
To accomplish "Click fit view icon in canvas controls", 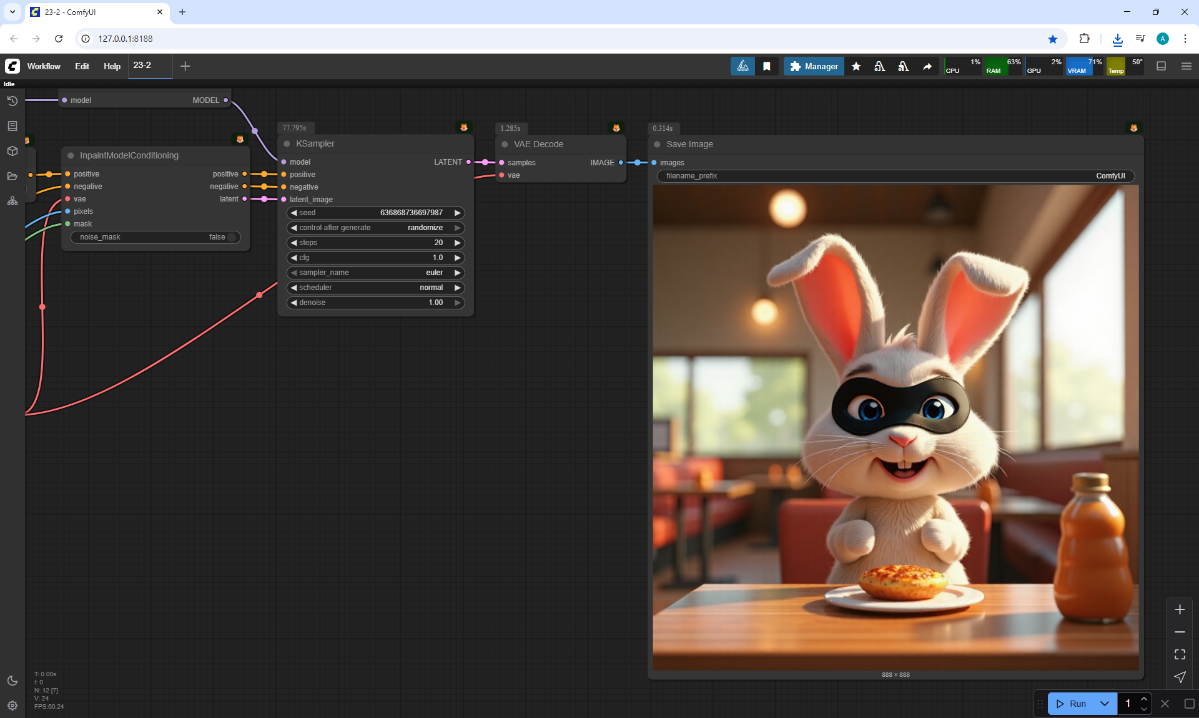I will click(x=1180, y=654).
